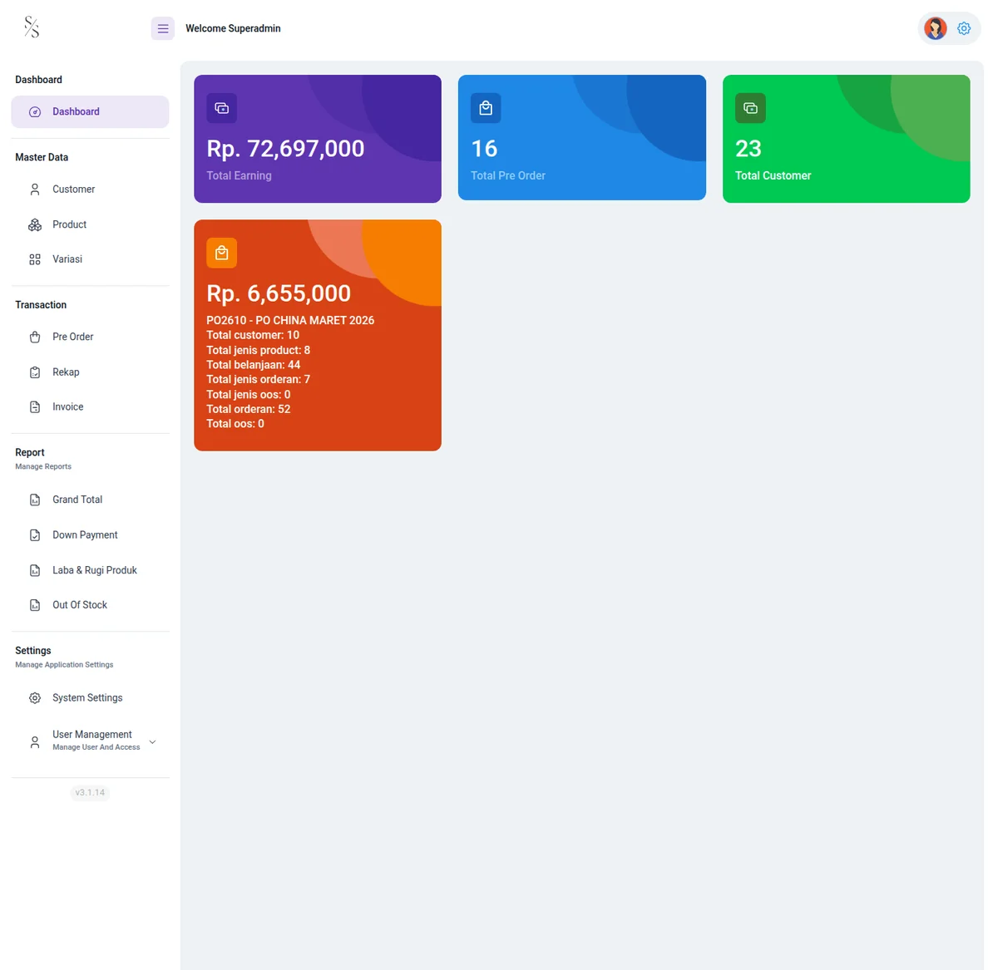Click the Manage Application Settings subtitle
Viewport: 998px width, 970px height.
coord(64,665)
